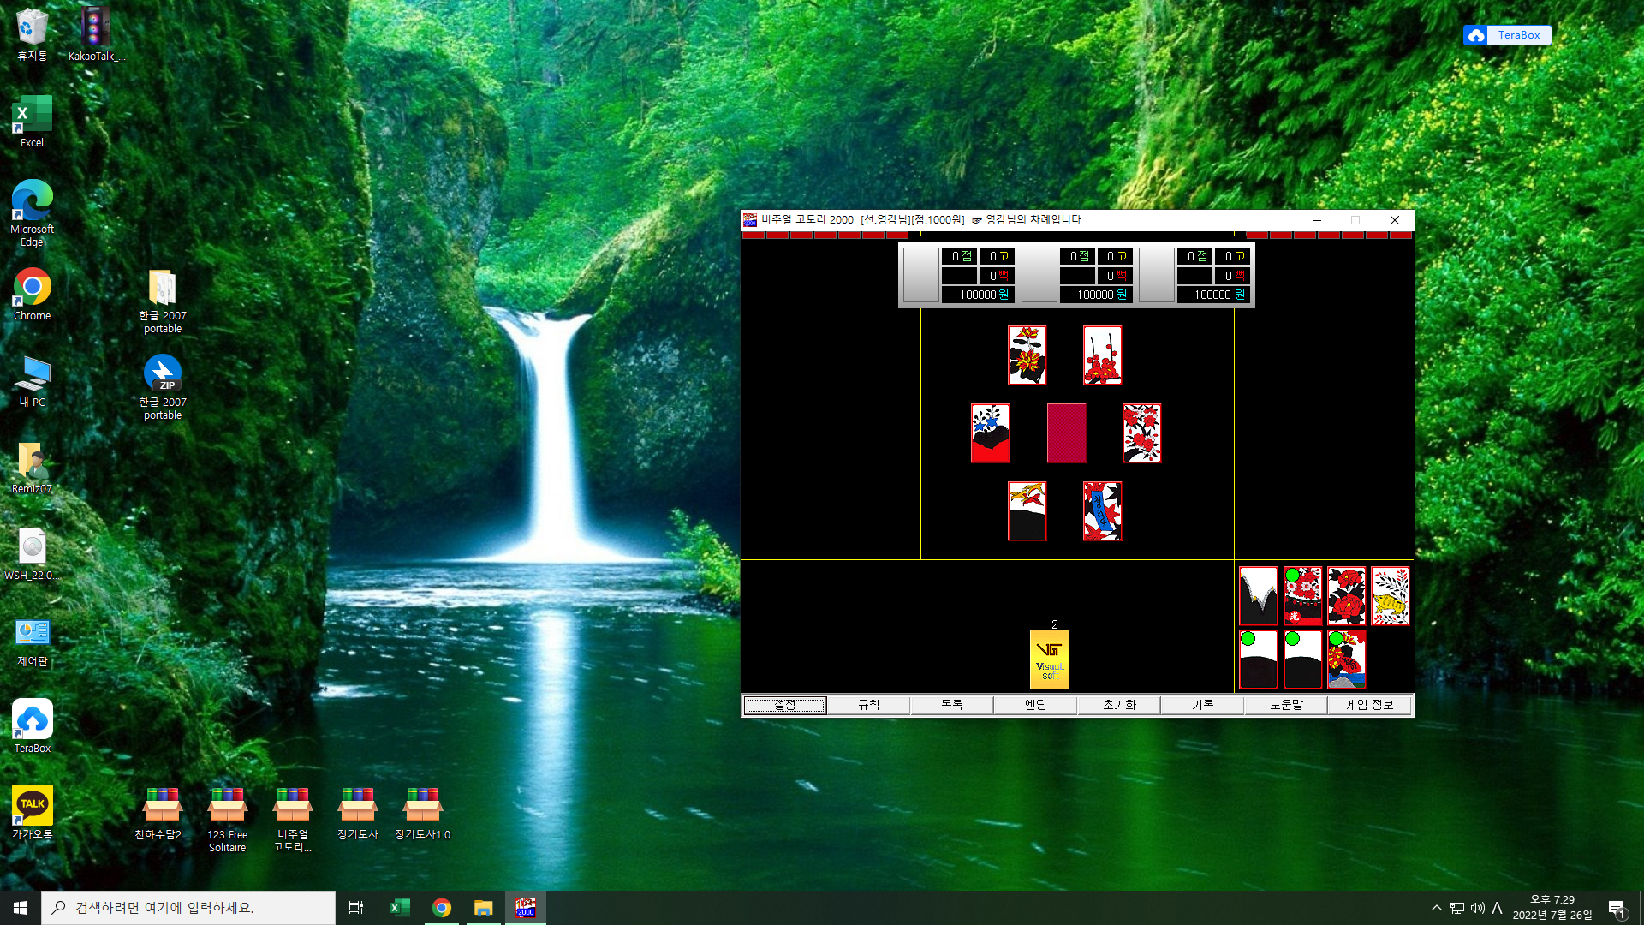Viewport: 1644px width, 925px height.
Task: Click the face-down deck in table center
Action: click(1066, 433)
